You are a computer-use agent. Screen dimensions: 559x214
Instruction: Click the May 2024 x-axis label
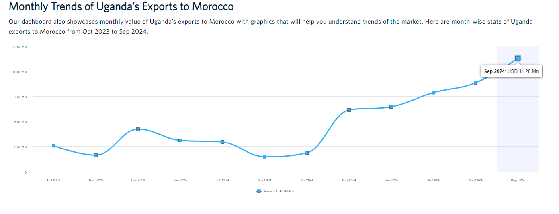(x=349, y=180)
